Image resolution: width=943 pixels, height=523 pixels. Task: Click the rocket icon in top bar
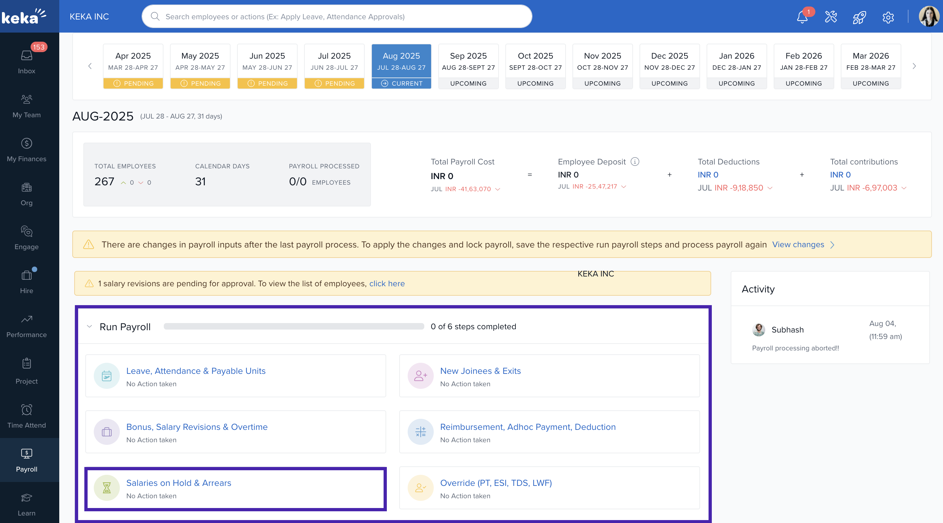[859, 17]
